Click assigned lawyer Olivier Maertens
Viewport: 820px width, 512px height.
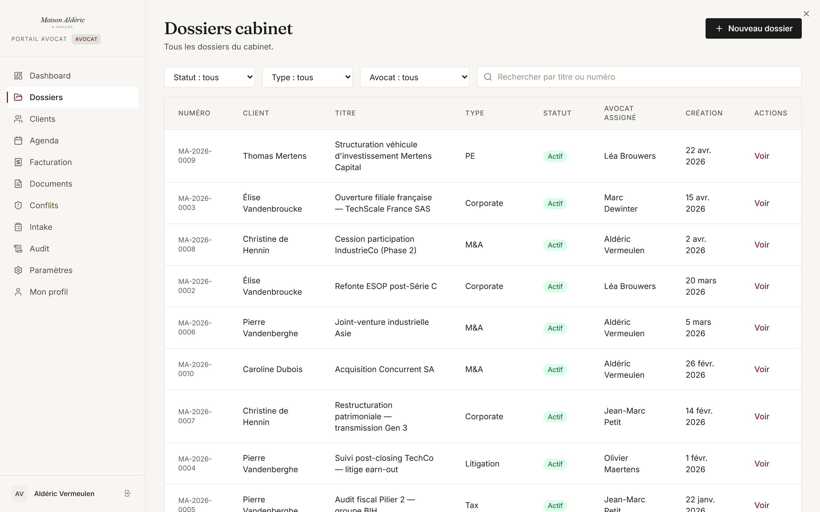(x=622, y=464)
